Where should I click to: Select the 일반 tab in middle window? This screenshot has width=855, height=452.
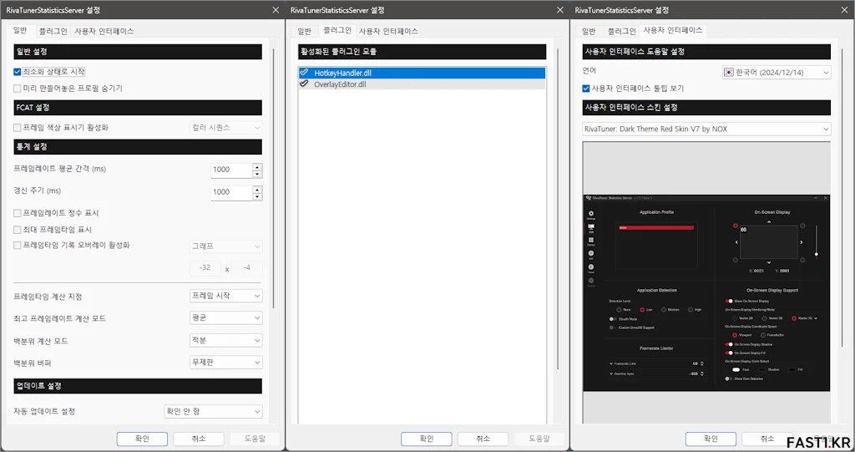pos(305,32)
